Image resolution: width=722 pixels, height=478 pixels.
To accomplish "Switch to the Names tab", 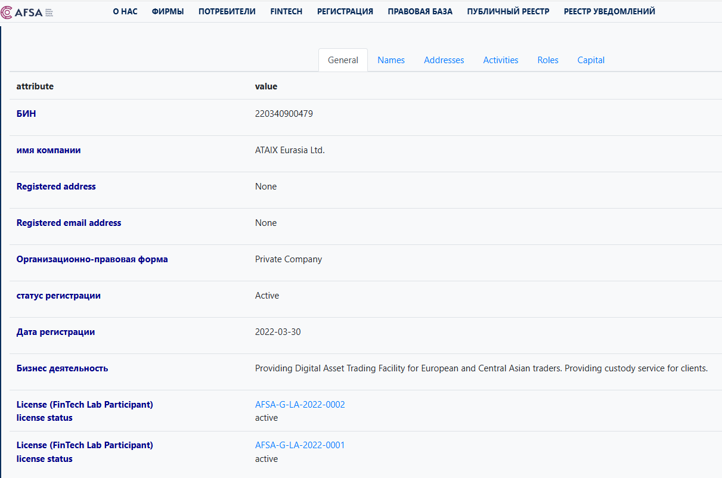I will click(391, 60).
